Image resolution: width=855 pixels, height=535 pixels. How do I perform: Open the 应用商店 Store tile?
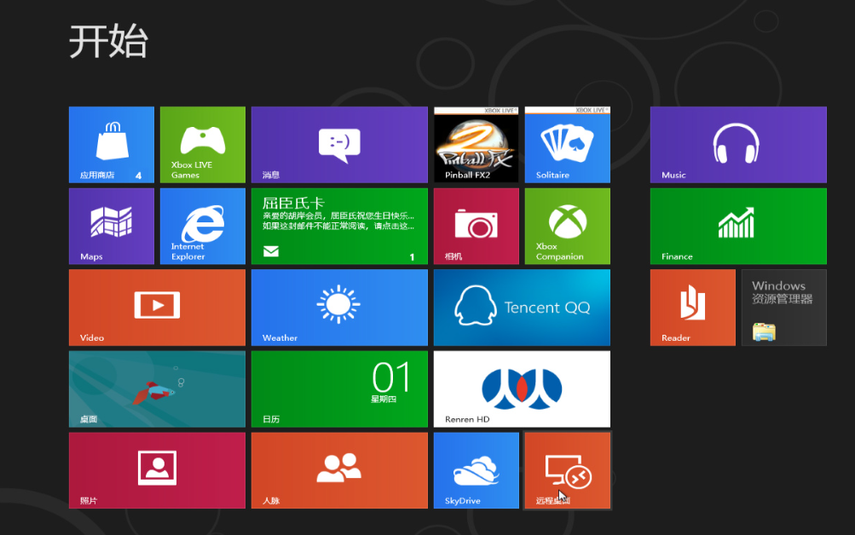pyautogui.click(x=112, y=144)
